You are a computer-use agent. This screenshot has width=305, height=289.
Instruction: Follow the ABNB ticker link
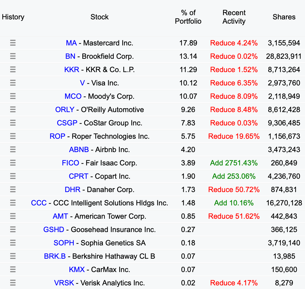tap(79, 150)
